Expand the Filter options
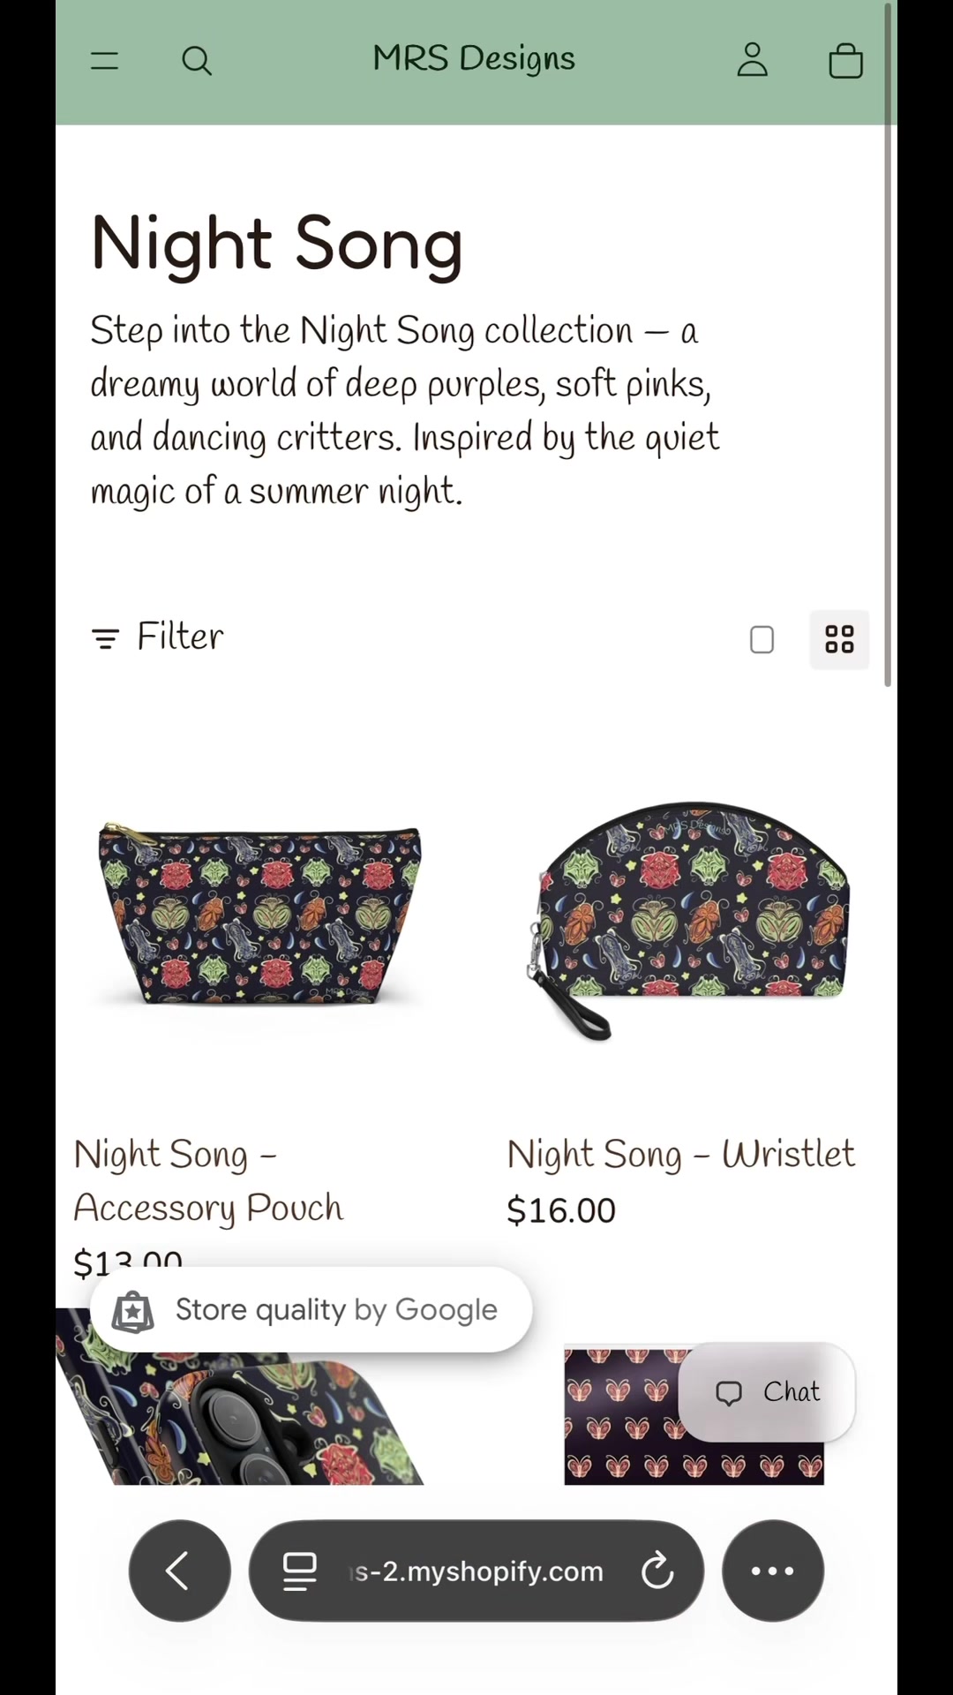Screen dimensions: 953x1695 (x=158, y=637)
